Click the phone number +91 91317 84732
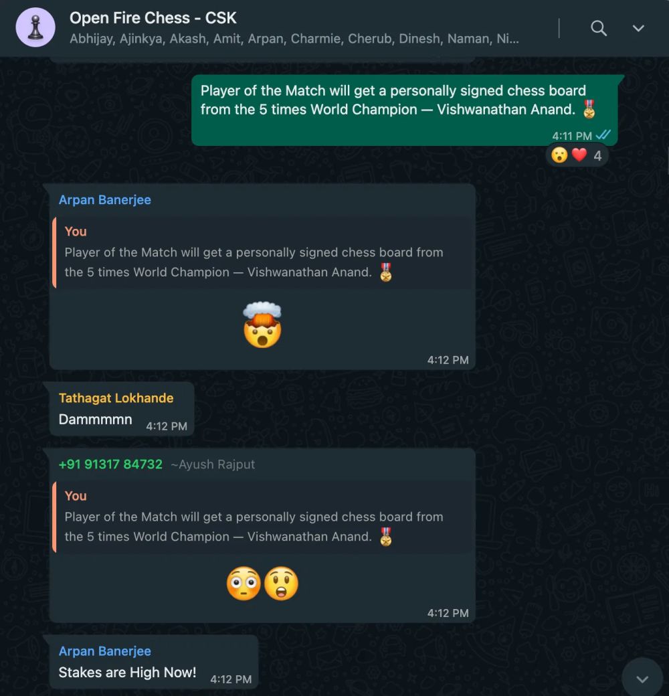 point(110,464)
